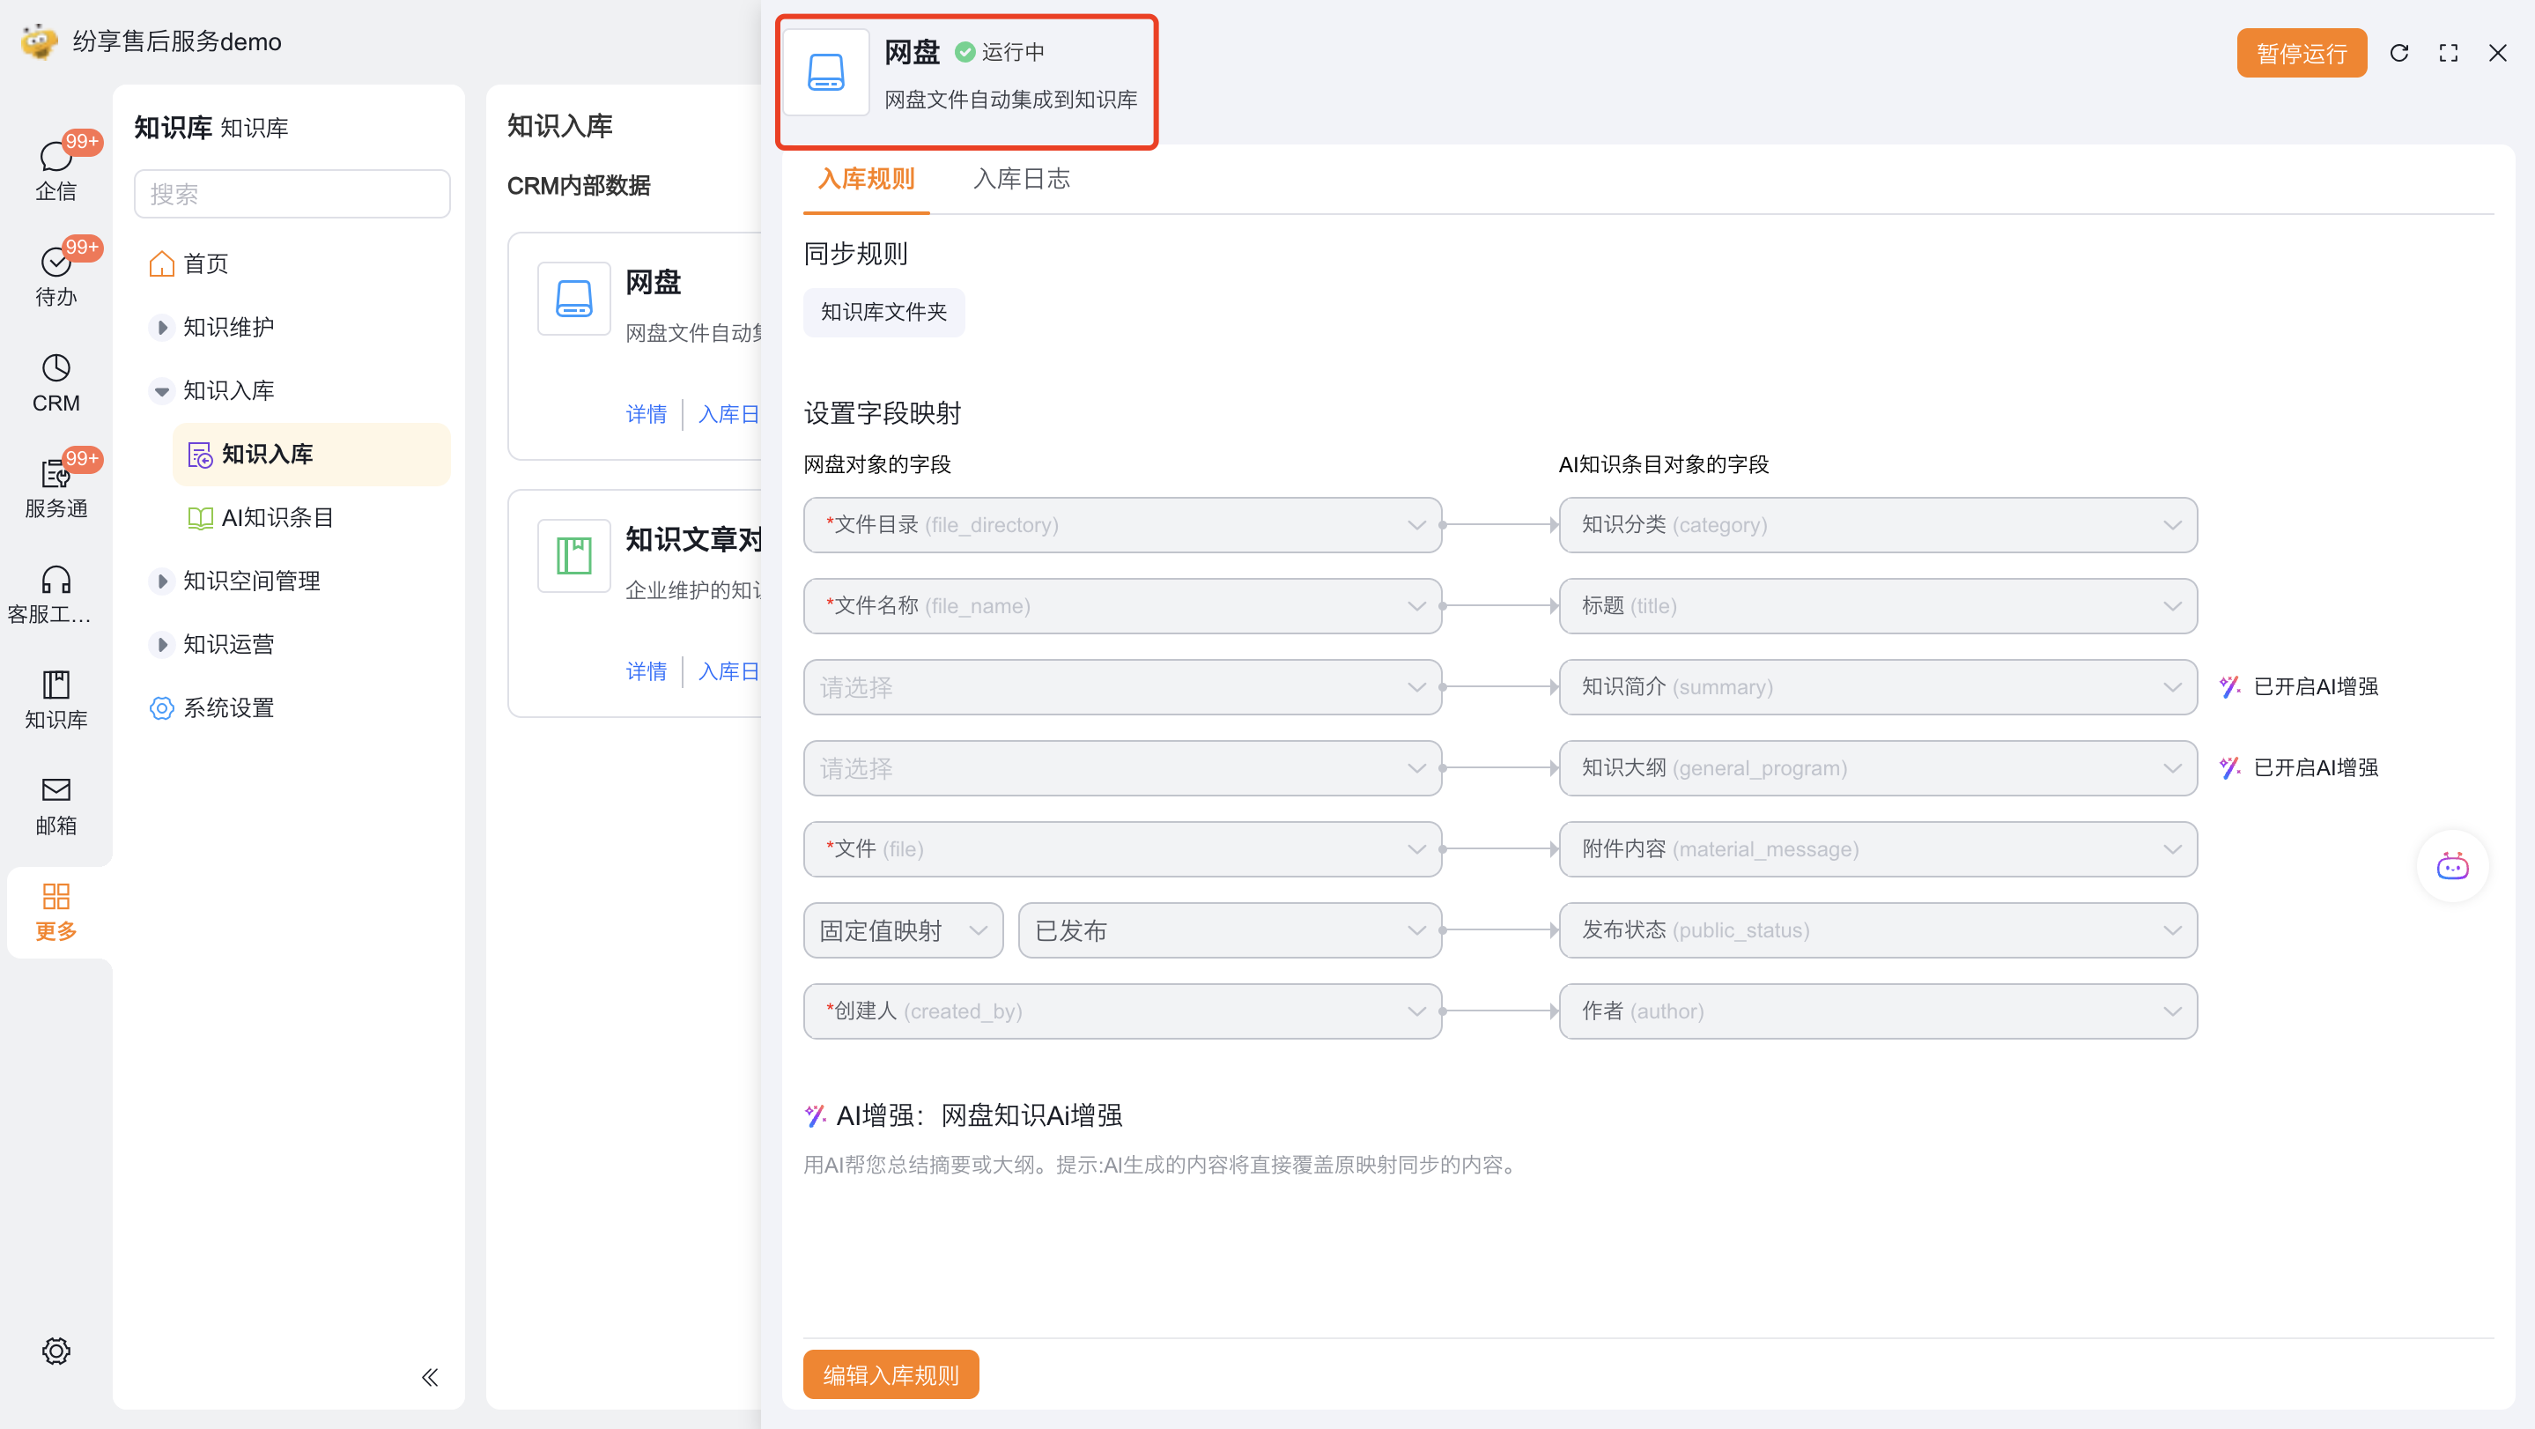Open the 固定值映射 dropdown

pyautogui.click(x=903, y=930)
